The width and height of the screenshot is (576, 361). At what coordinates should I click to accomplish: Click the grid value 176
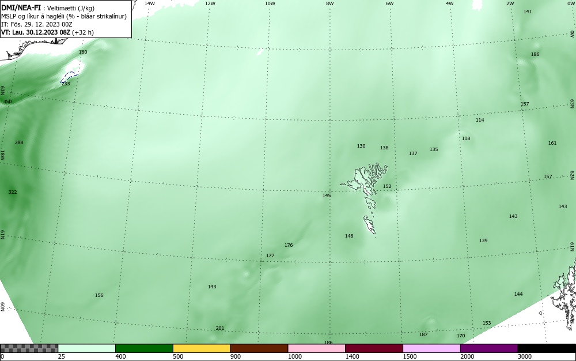tap(289, 245)
